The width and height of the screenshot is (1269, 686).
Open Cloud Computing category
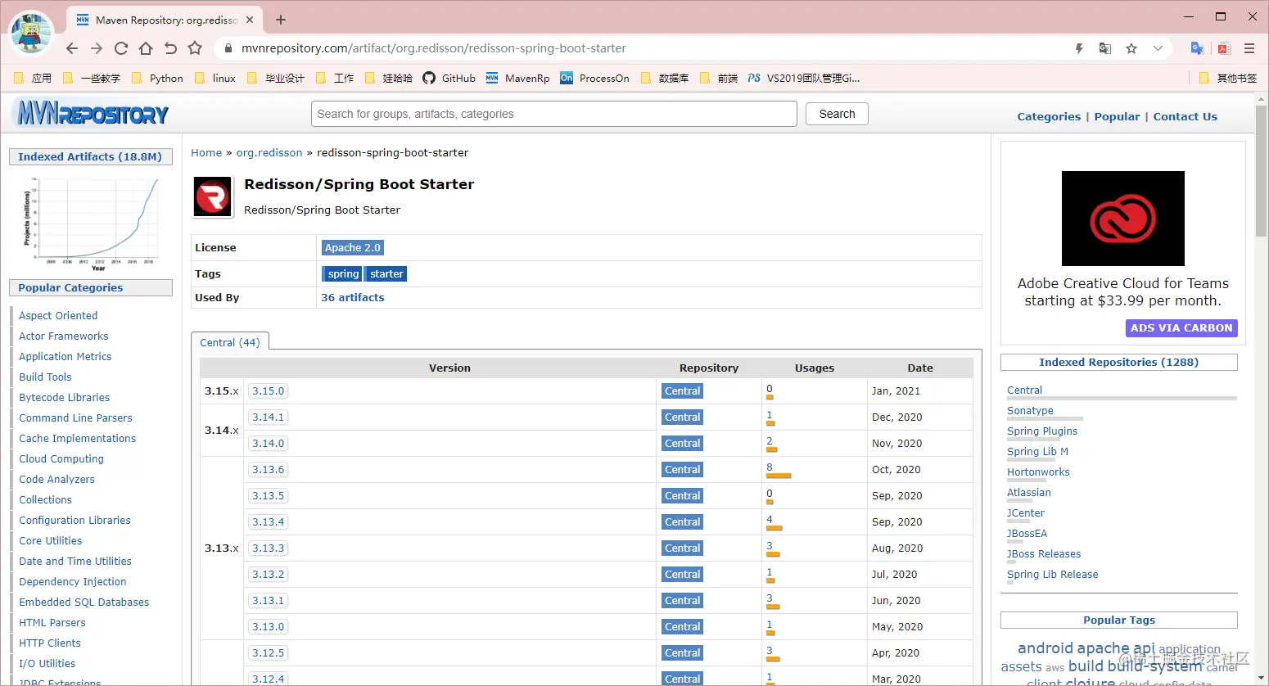click(x=61, y=458)
